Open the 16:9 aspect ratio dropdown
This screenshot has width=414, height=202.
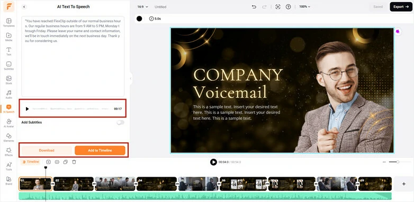coord(142,7)
